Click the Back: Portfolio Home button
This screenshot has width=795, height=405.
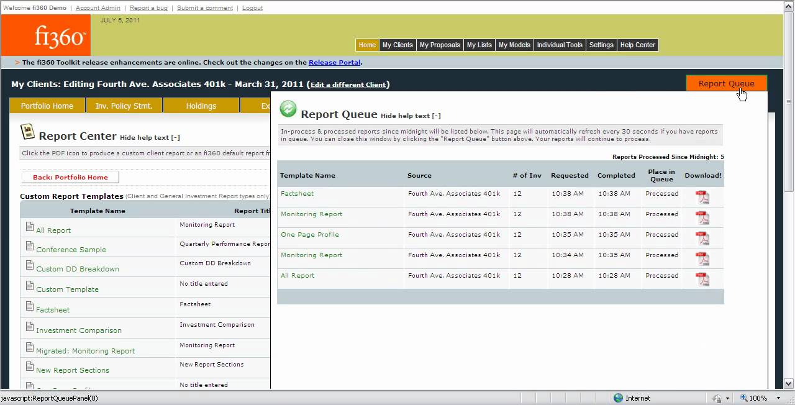point(70,177)
